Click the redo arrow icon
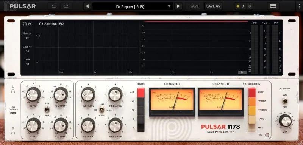The height and width of the screenshot is (145, 303). pos(66,6)
